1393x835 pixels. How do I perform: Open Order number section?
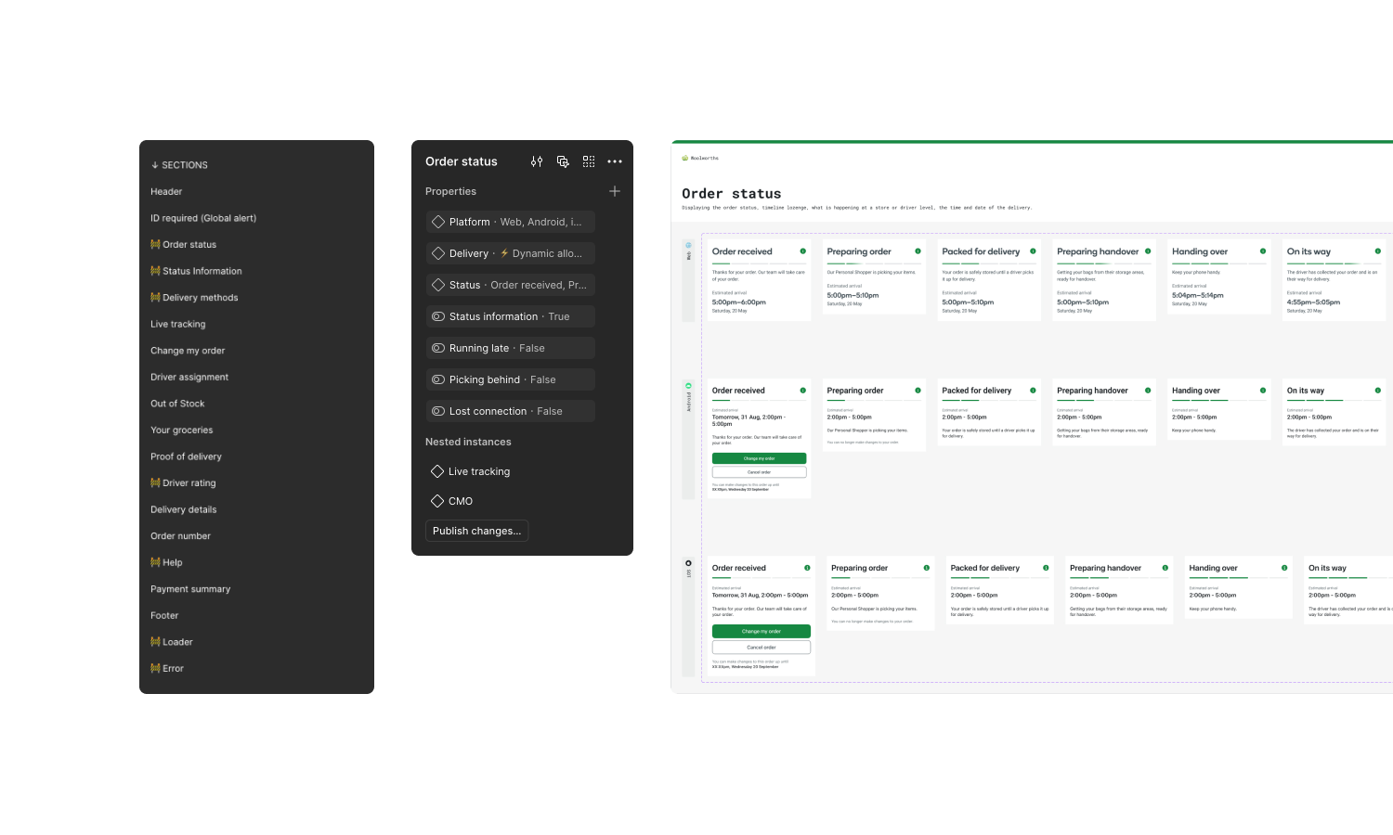[x=180, y=536]
